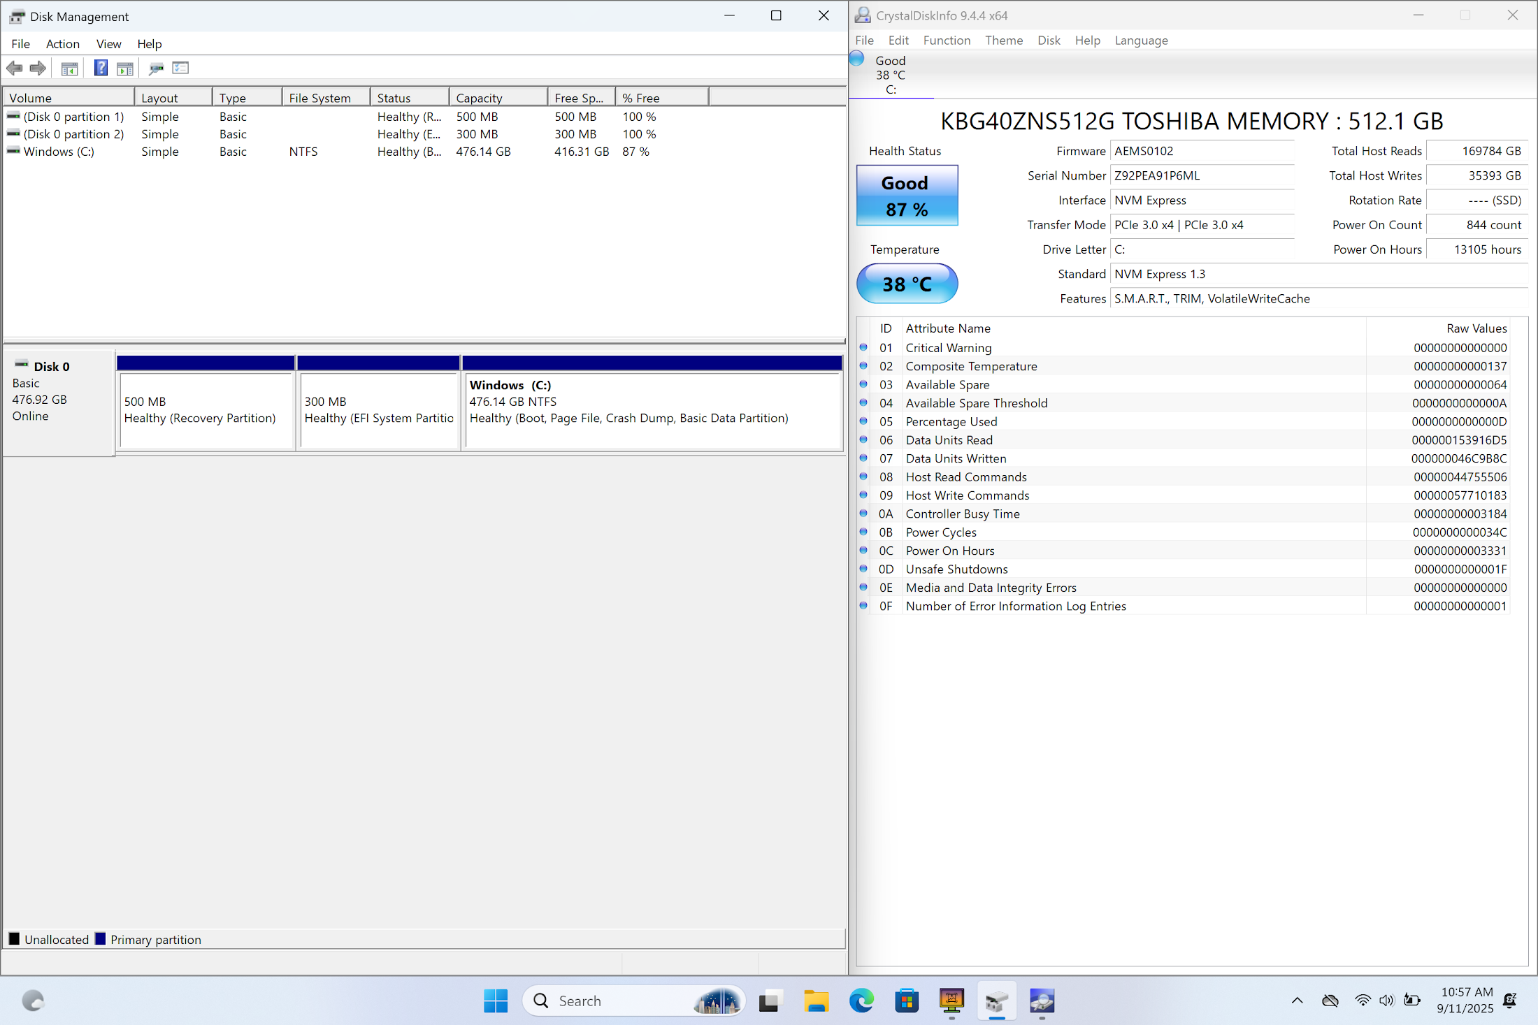Screen dimensions: 1538x1025
Task: Select the 300 MB EFI System Partition block
Action: pos(378,411)
